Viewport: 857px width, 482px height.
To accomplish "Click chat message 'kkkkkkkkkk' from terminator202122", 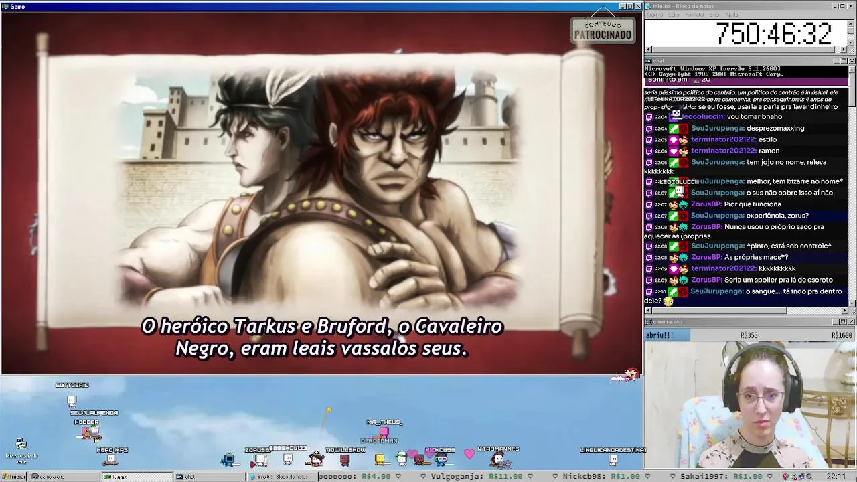I will (777, 268).
